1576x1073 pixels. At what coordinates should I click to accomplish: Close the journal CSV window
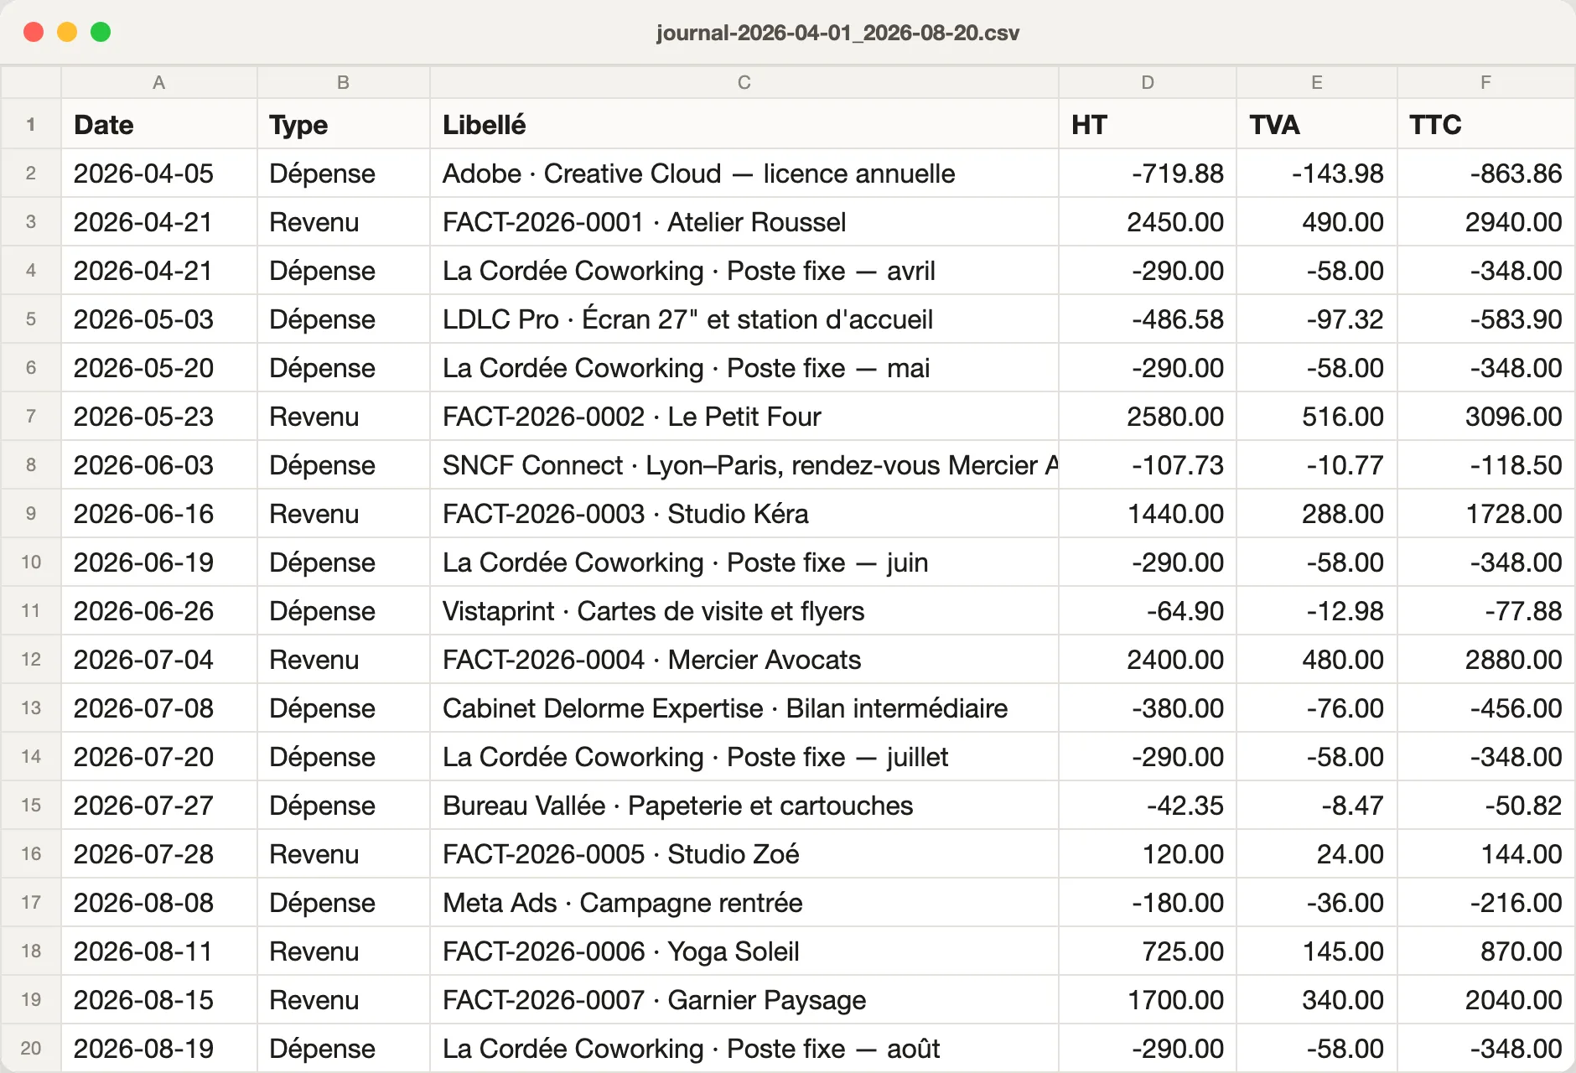point(34,32)
